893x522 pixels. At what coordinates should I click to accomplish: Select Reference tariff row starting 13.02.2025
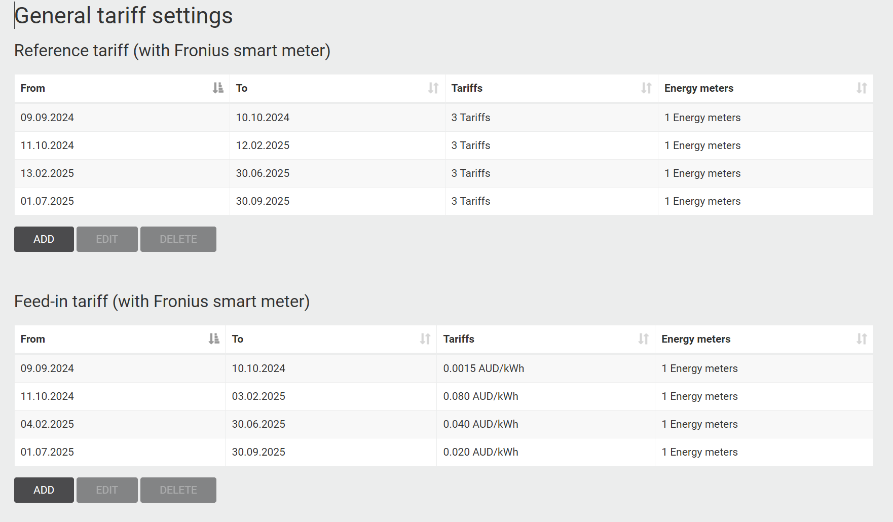[x=48, y=173]
